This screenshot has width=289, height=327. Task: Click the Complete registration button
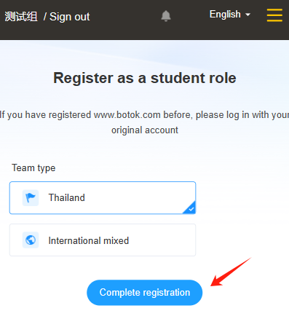(x=145, y=293)
